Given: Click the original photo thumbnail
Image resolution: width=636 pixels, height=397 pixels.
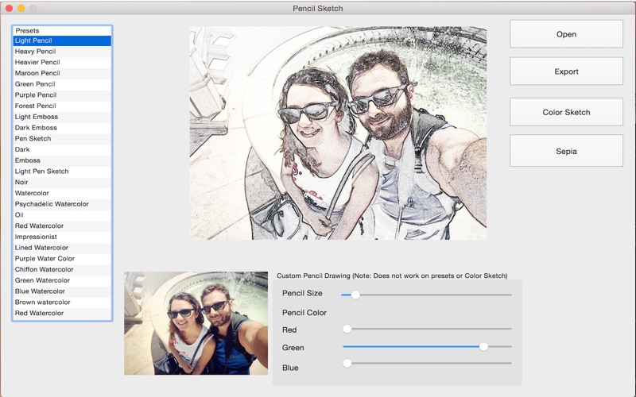Looking at the screenshot, I should click(x=196, y=323).
